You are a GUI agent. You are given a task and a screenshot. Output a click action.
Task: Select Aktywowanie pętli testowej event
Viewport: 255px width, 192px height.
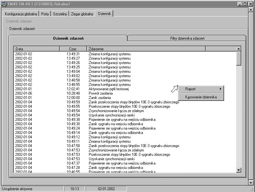click(x=125, y=89)
